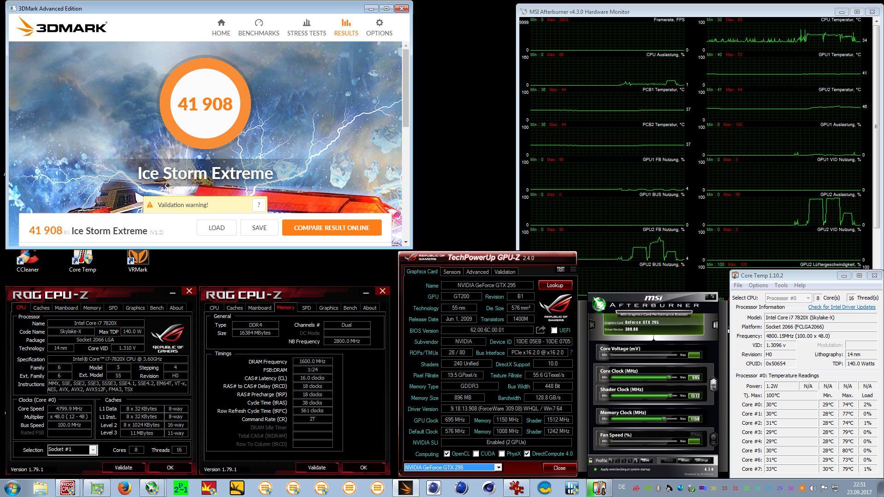This screenshot has width=884, height=497.
Task: Click the Afterburner fan user define icon
Action: click(x=714, y=439)
